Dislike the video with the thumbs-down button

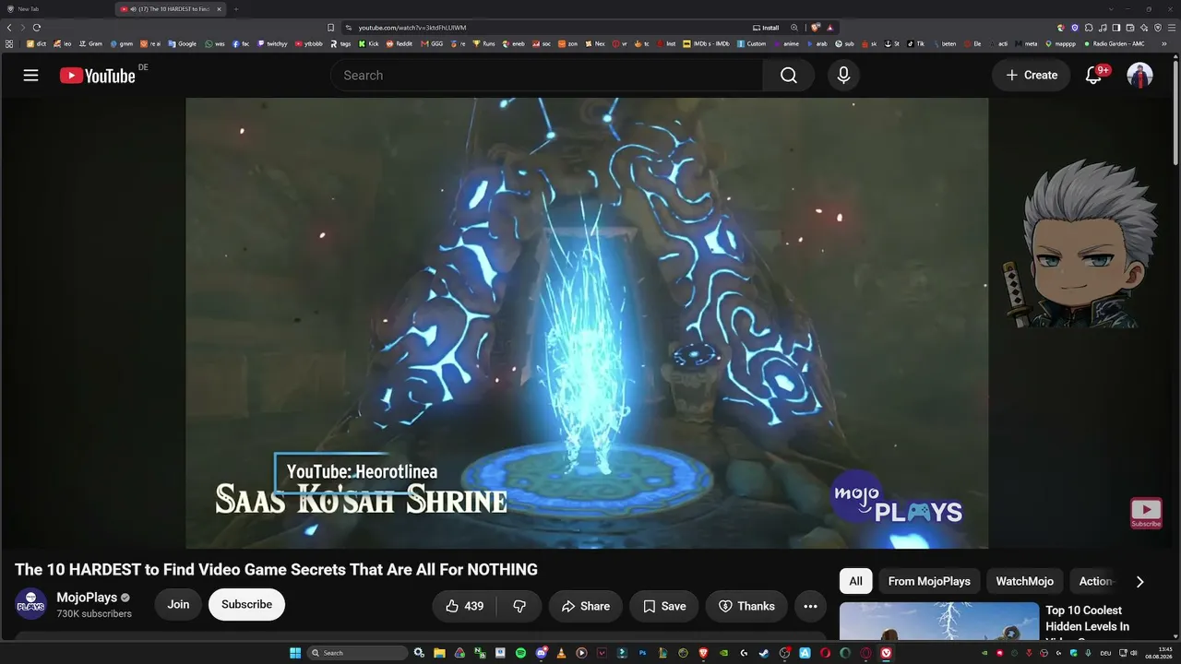519,606
